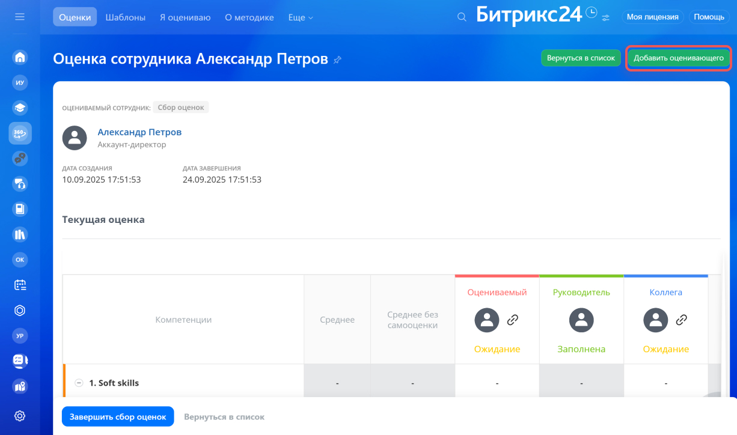Click the settings gear in sidebar

tap(20, 416)
